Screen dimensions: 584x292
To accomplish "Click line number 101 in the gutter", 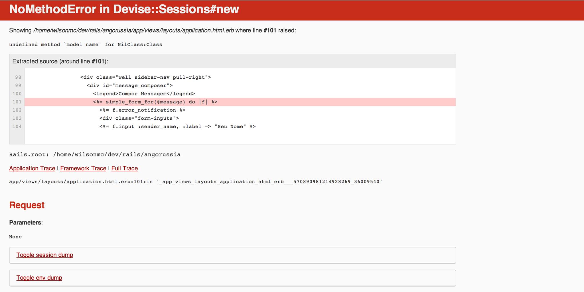I will tap(17, 102).
